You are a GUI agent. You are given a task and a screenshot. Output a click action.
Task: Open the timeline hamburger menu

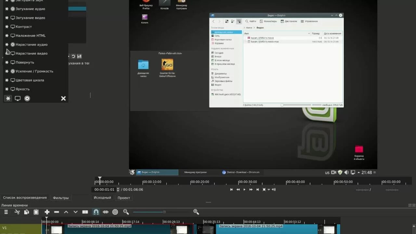pos(6,212)
